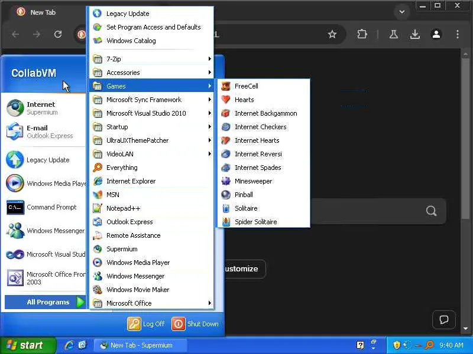This screenshot has width=473, height=354.
Task: Open Legacy Update in Start menu left pane
Action: [46, 160]
